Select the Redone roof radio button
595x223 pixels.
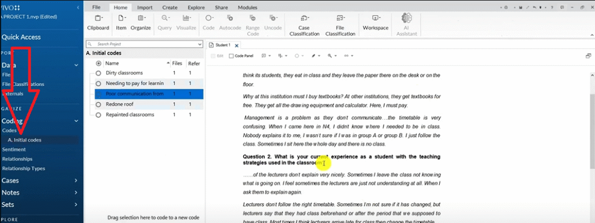pyautogui.click(x=99, y=105)
